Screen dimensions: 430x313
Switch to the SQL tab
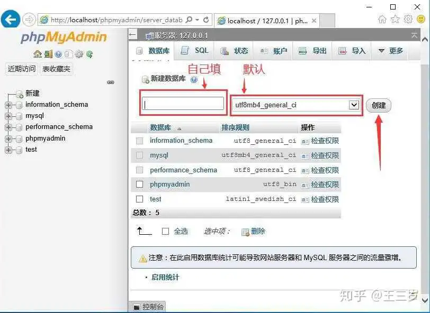pos(195,51)
